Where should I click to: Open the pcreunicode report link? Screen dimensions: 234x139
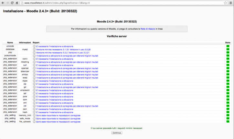(x=67, y=56)
